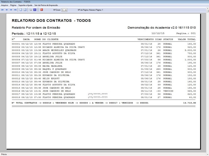Screen dimensions: 209x156
Task: Show two-page view icon
Action: tap(25, 10)
